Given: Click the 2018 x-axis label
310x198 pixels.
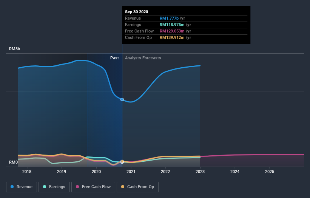Looking at the screenshot, I should (x=27, y=172).
